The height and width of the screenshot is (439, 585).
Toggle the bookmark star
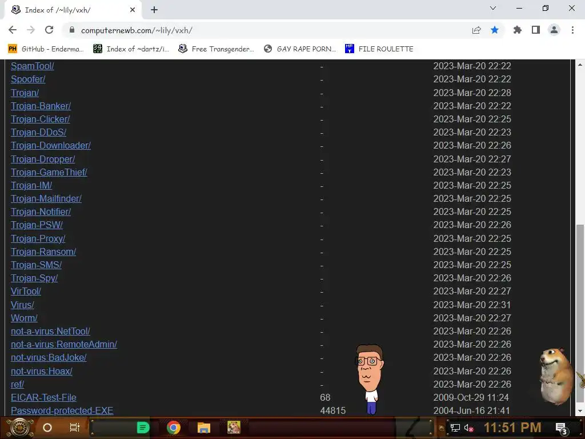click(x=495, y=30)
